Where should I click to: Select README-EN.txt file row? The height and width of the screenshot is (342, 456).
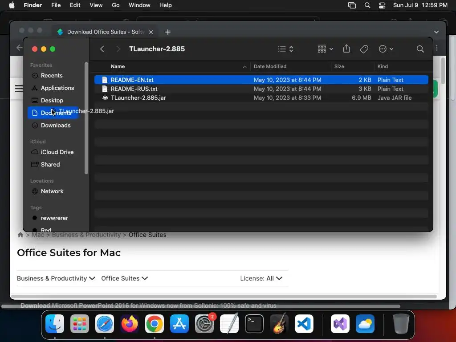point(261,80)
